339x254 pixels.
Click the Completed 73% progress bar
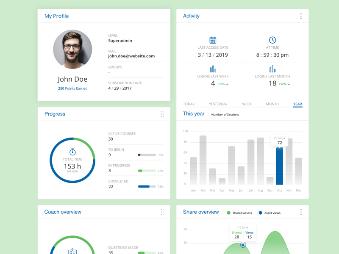pyautogui.click(x=147, y=187)
